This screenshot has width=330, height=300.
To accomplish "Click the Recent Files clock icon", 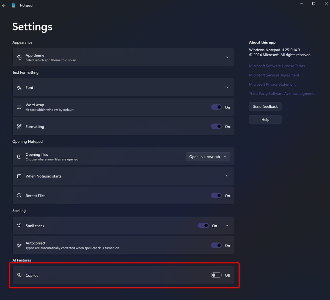I will 19,195.
